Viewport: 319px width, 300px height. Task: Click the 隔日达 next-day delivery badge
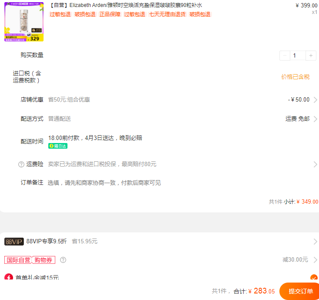[x=58, y=146]
